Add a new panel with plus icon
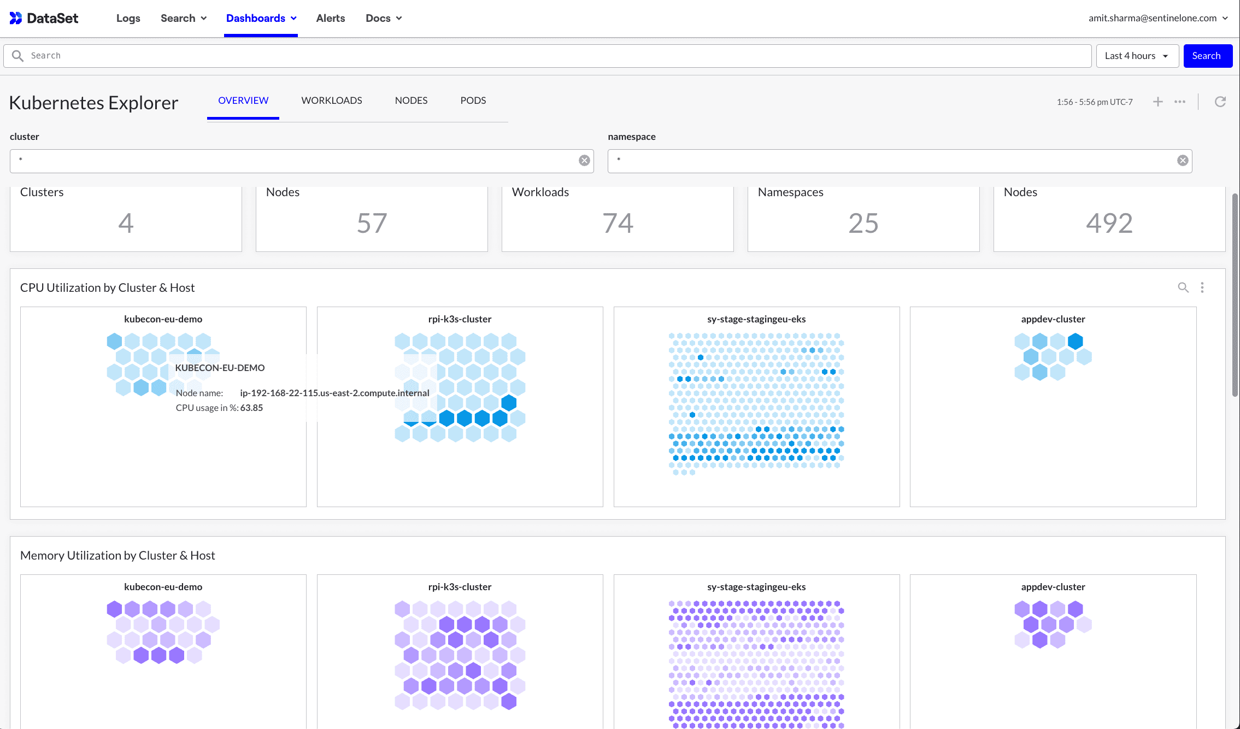This screenshot has height=729, width=1240. 1158,102
